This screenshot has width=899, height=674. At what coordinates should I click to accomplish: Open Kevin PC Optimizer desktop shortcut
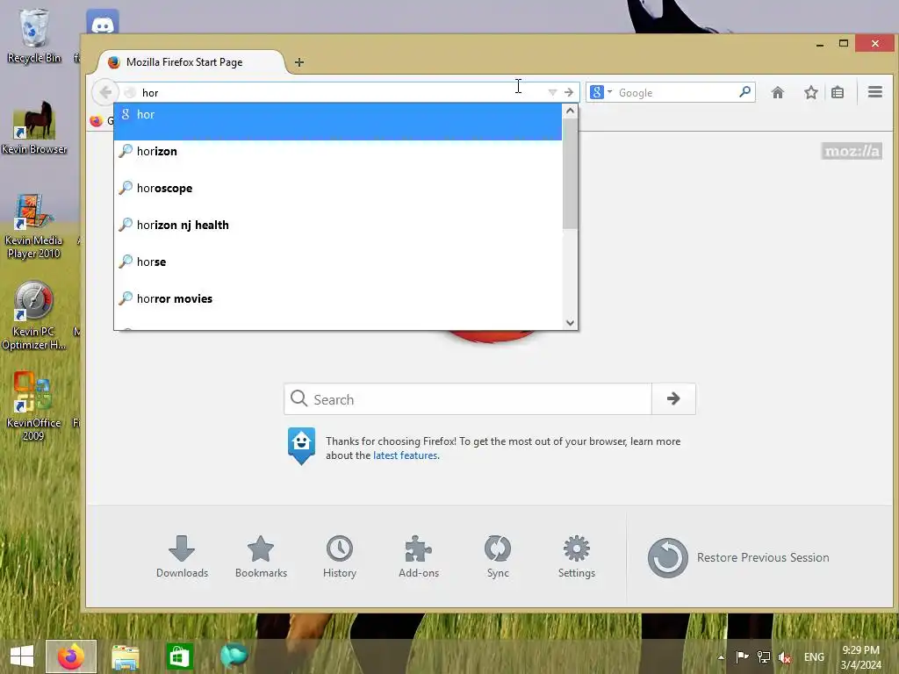pyautogui.click(x=34, y=315)
